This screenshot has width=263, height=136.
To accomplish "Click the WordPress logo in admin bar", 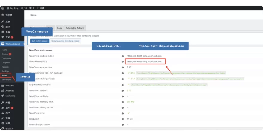I will coord(3,8).
